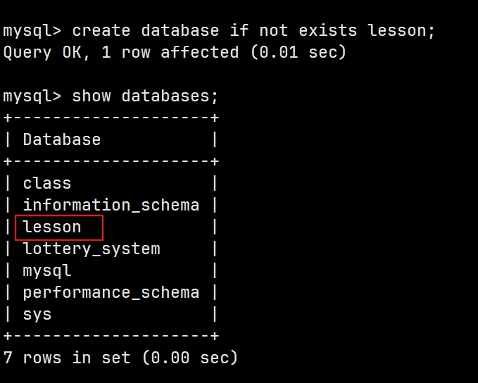
Task: Click the second mysql> prompt
Action: tap(32, 96)
